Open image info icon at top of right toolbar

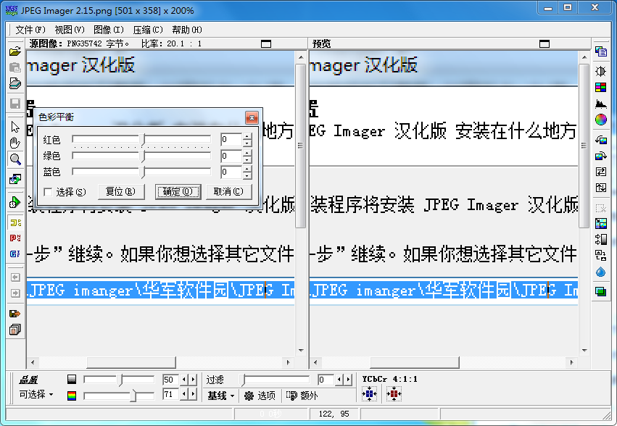click(x=601, y=51)
